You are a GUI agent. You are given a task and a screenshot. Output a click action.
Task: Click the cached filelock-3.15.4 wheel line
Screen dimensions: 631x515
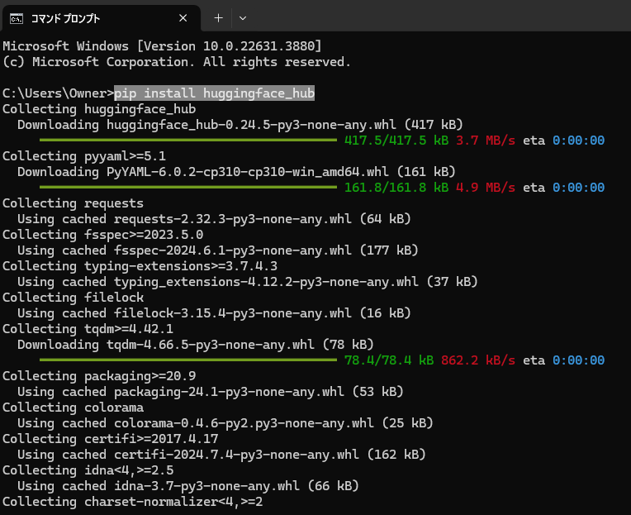click(214, 312)
